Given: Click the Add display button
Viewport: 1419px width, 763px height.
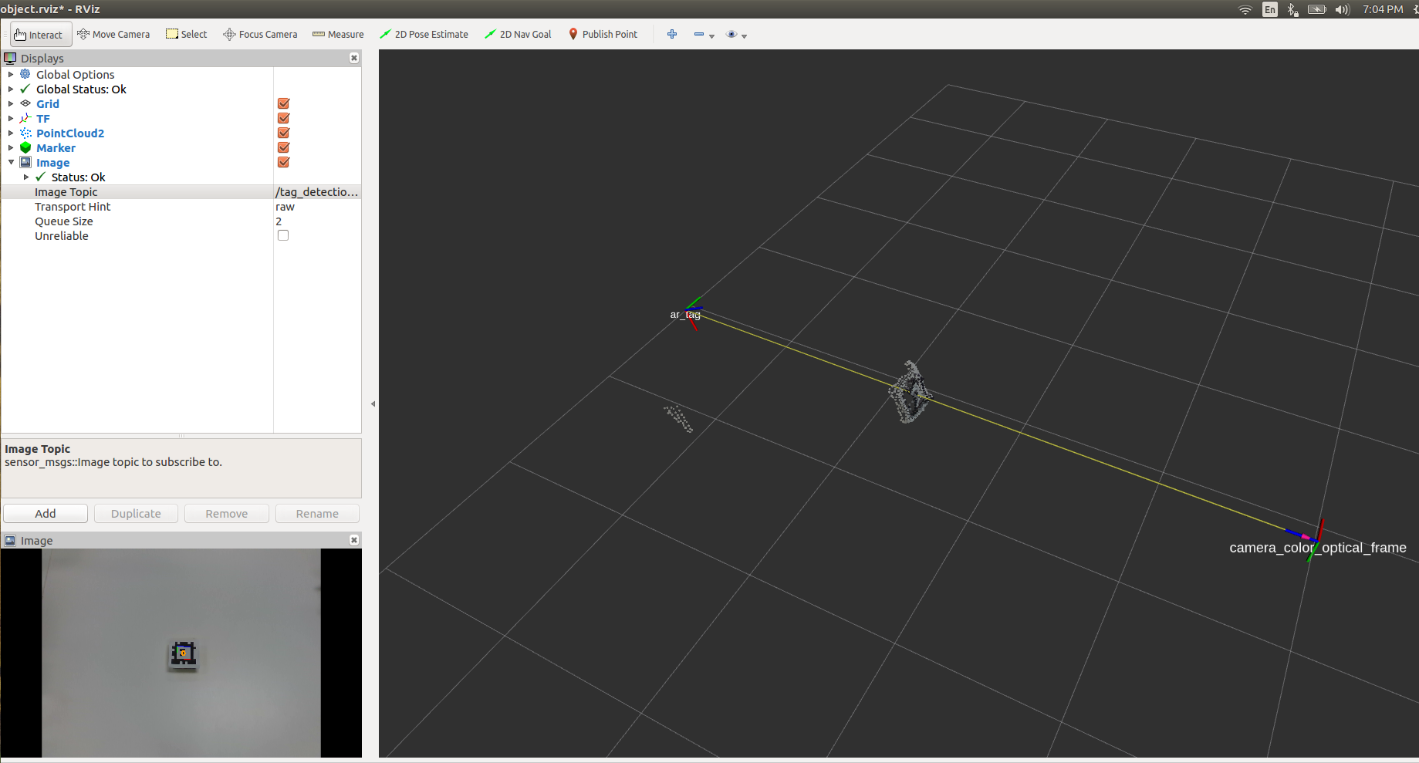Looking at the screenshot, I should click(x=45, y=513).
